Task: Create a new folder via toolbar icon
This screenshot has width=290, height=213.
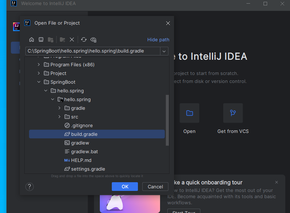Action: pos(62,40)
